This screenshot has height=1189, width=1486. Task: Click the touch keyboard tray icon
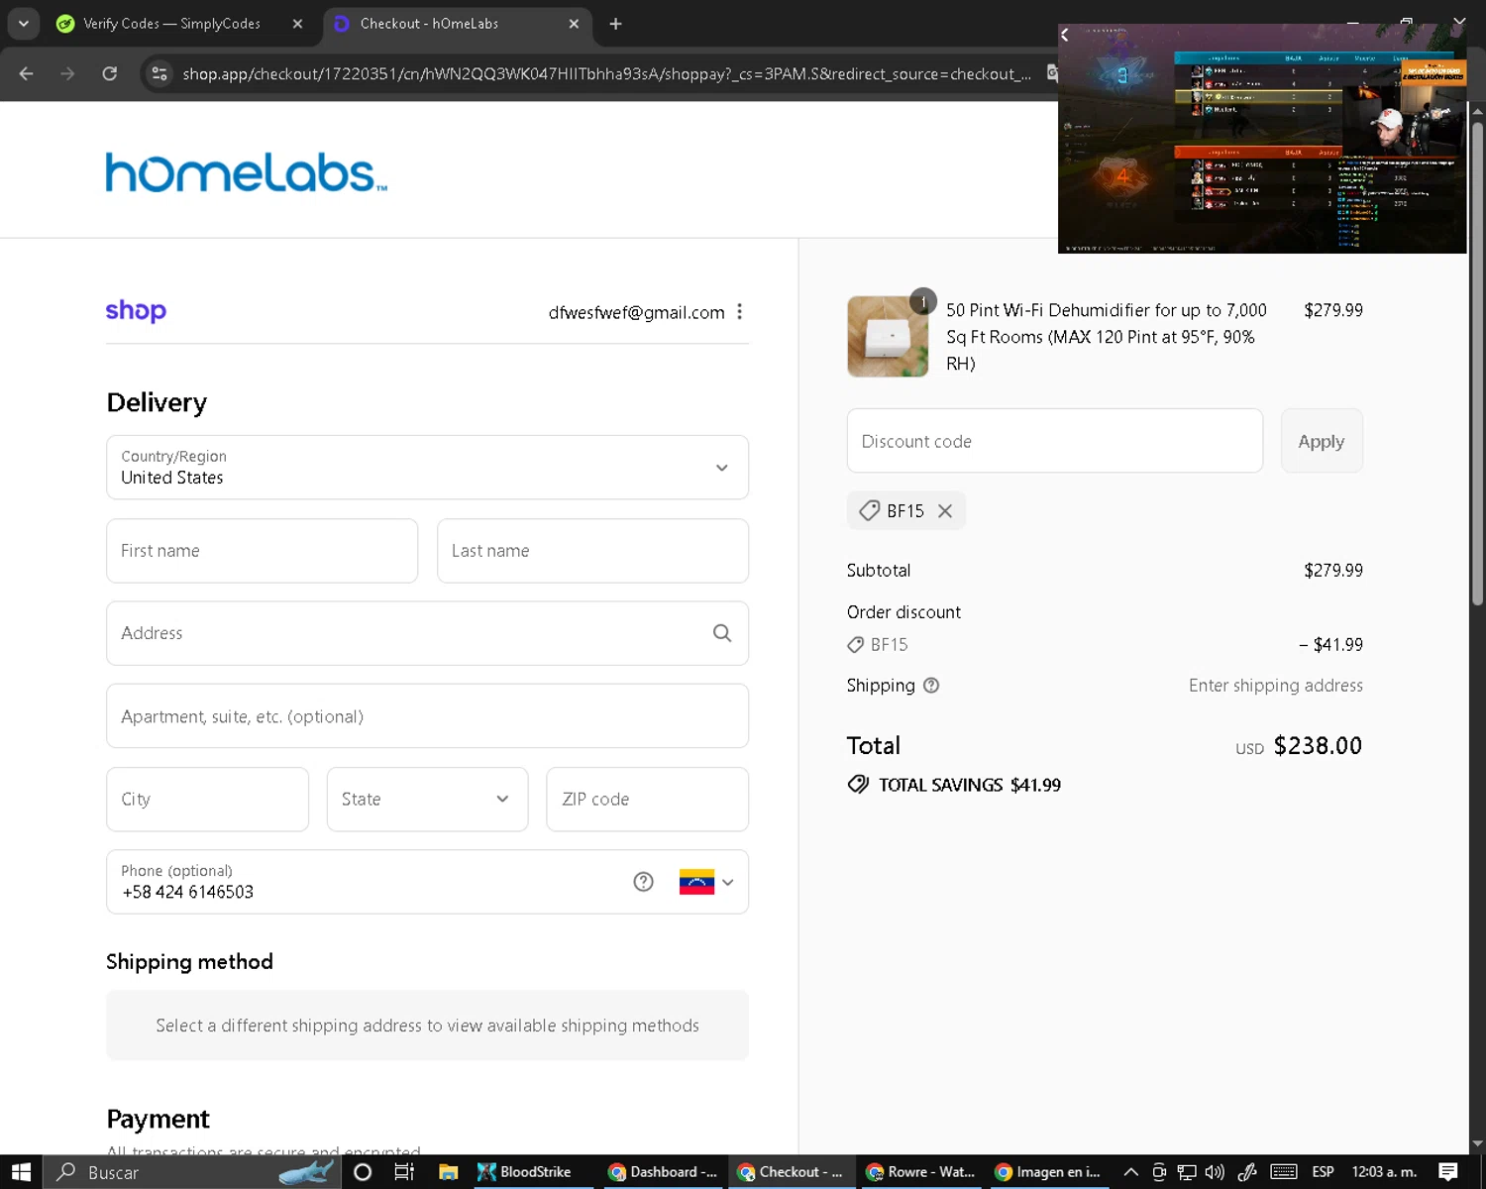pos(1284,1172)
